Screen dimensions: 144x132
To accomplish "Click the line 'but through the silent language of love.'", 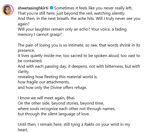I will (x=54, y=114).
